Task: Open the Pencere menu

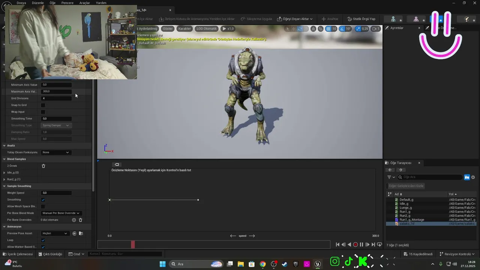Action: coord(67,3)
